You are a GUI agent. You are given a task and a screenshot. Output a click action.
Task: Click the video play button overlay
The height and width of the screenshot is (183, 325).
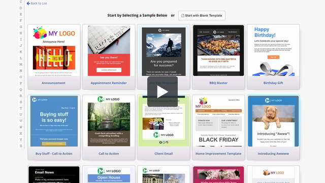coord(162,91)
